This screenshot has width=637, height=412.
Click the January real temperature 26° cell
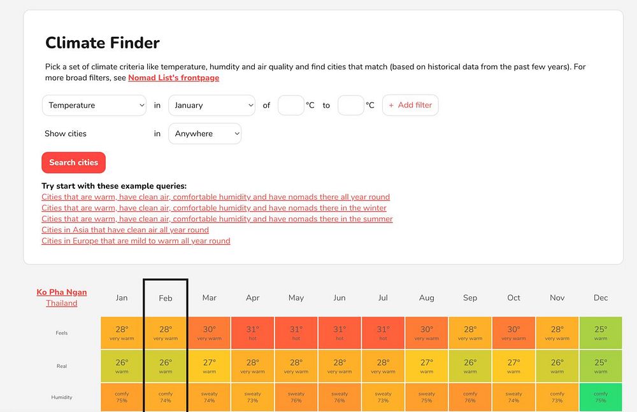[122, 366]
